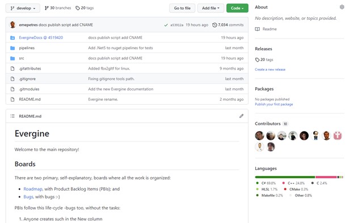The height and width of the screenshot is (223, 354).
Task: Open EvergineDocs @ 4519420 submodule link
Action: tap(41, 37)
